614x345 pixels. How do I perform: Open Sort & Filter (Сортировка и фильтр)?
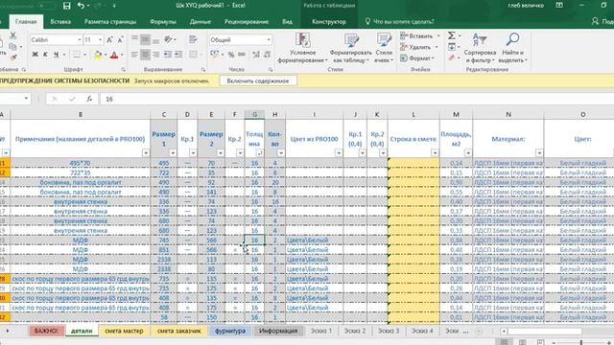[x=480, y=48]
